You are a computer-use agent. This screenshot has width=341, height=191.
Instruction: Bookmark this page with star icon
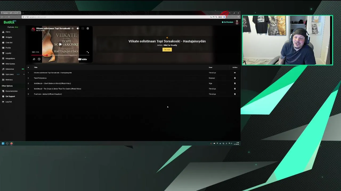[224, 17]
